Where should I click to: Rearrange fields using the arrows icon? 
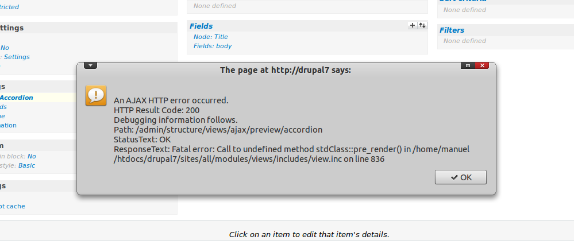(422, 25)
